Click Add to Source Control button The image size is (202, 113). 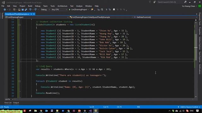click(x=189, y=107)
